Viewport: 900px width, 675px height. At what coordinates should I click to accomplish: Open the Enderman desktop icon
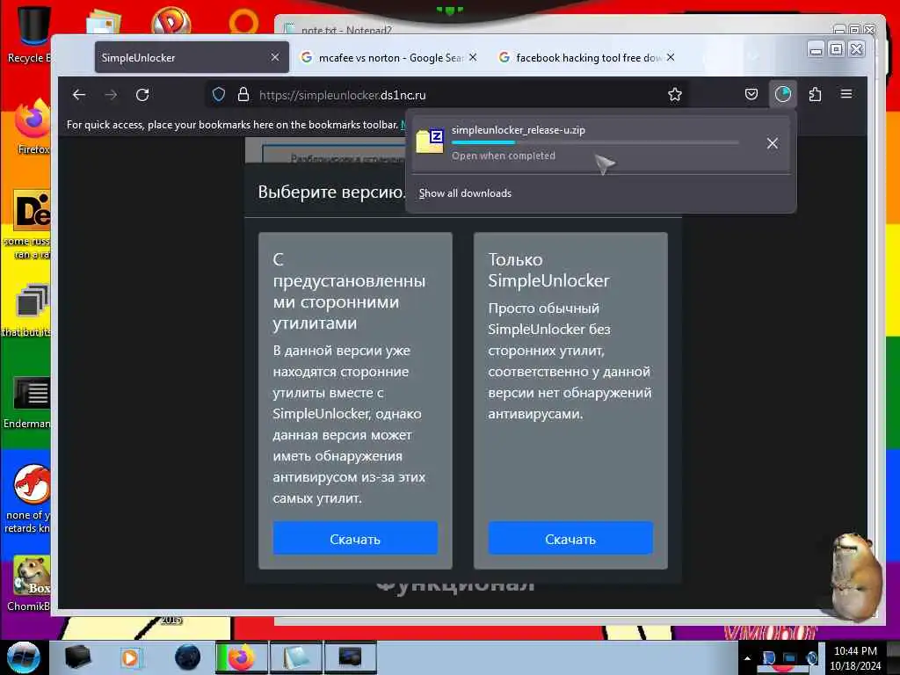pos(29,403)
